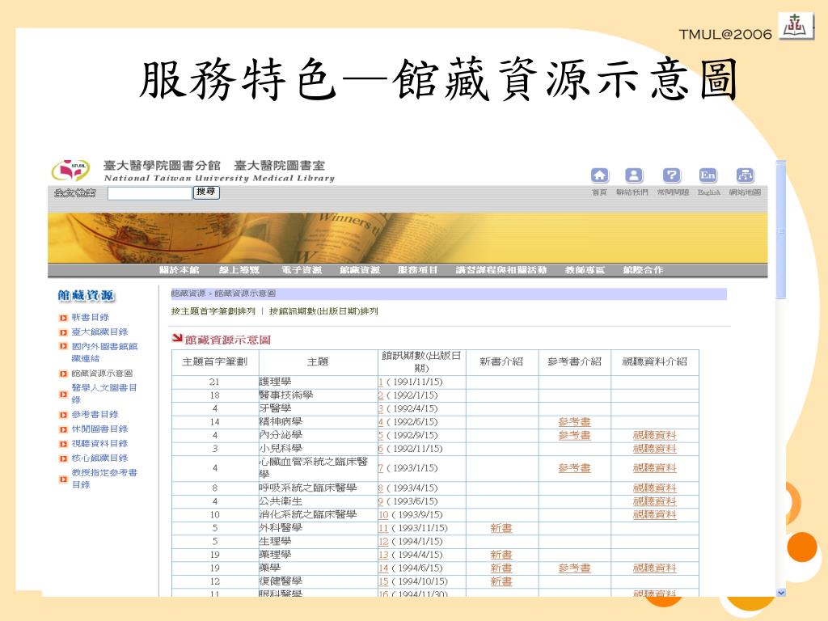Open the 參考書 link in the 藥學 row

pyautogui.click(x=575, y=568)
